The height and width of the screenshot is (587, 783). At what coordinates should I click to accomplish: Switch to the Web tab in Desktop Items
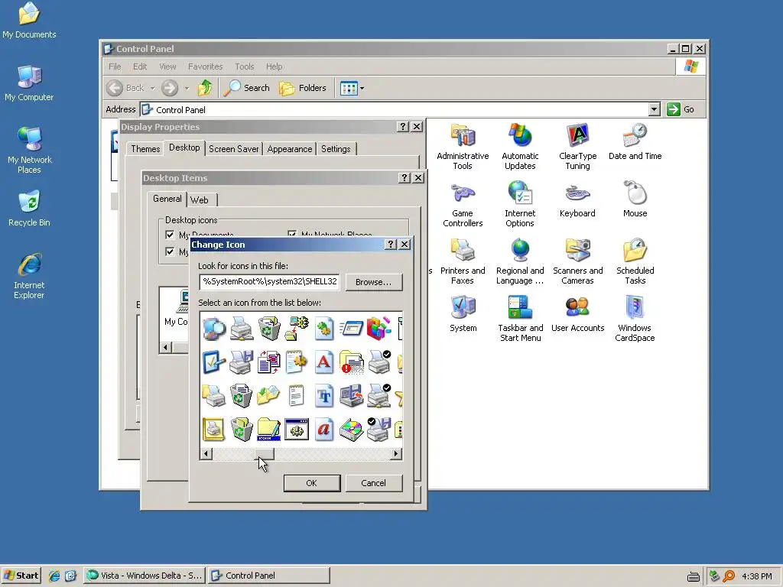tap(200, 200)
